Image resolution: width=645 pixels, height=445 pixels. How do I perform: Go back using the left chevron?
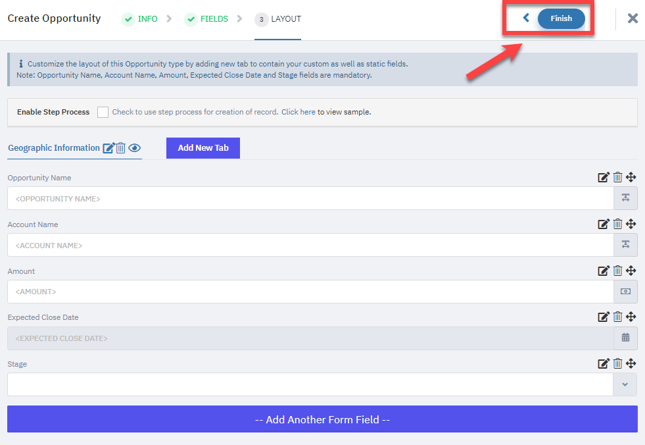(526, 18)
